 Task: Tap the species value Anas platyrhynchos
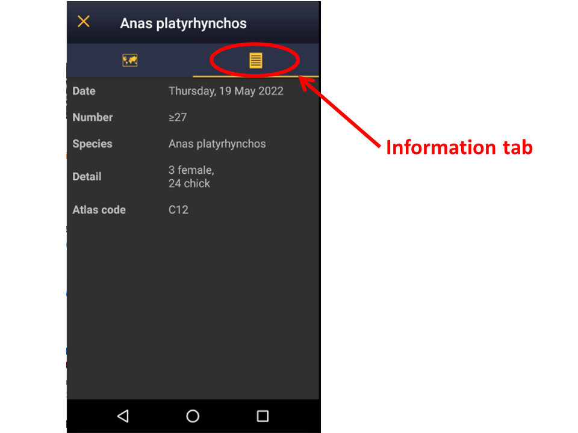coord(217,144)
